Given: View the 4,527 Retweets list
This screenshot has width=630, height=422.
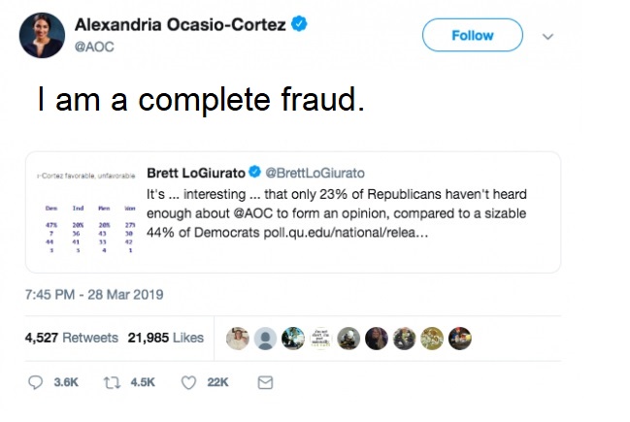Looking at the screenshot, I should (x=71, y=338).
